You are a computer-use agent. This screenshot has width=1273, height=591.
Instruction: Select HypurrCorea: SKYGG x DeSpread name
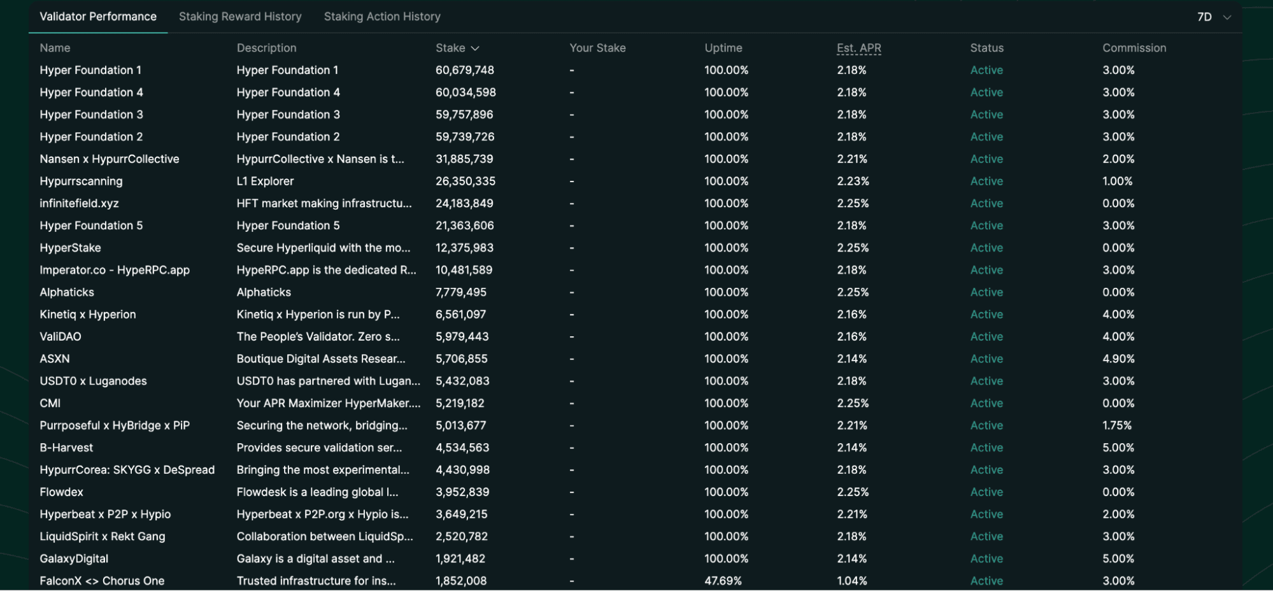point(127,470)
